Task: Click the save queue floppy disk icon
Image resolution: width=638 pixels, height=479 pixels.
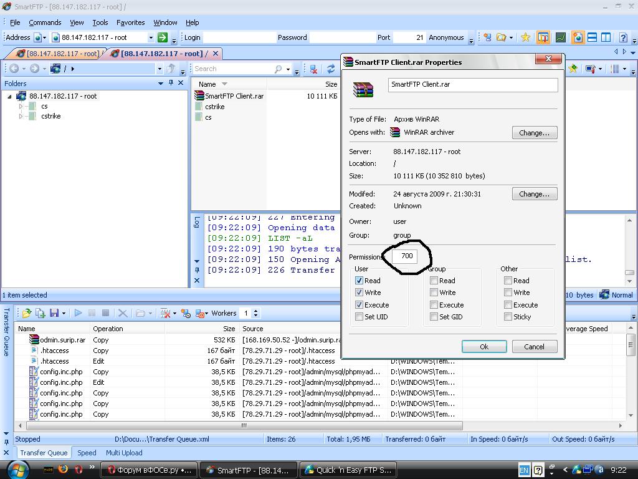Action: click(54, 313)
